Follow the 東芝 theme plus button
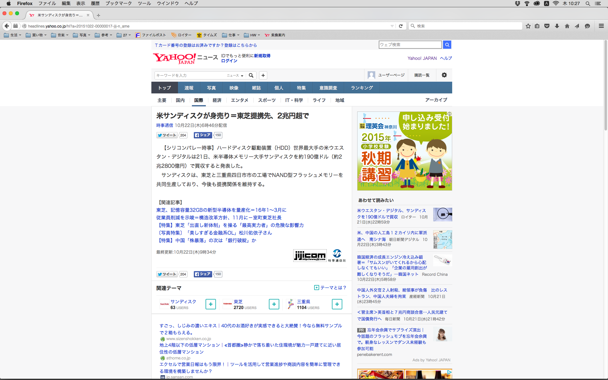This screenshot has width=608, height=380. click(x=274, y=304)
